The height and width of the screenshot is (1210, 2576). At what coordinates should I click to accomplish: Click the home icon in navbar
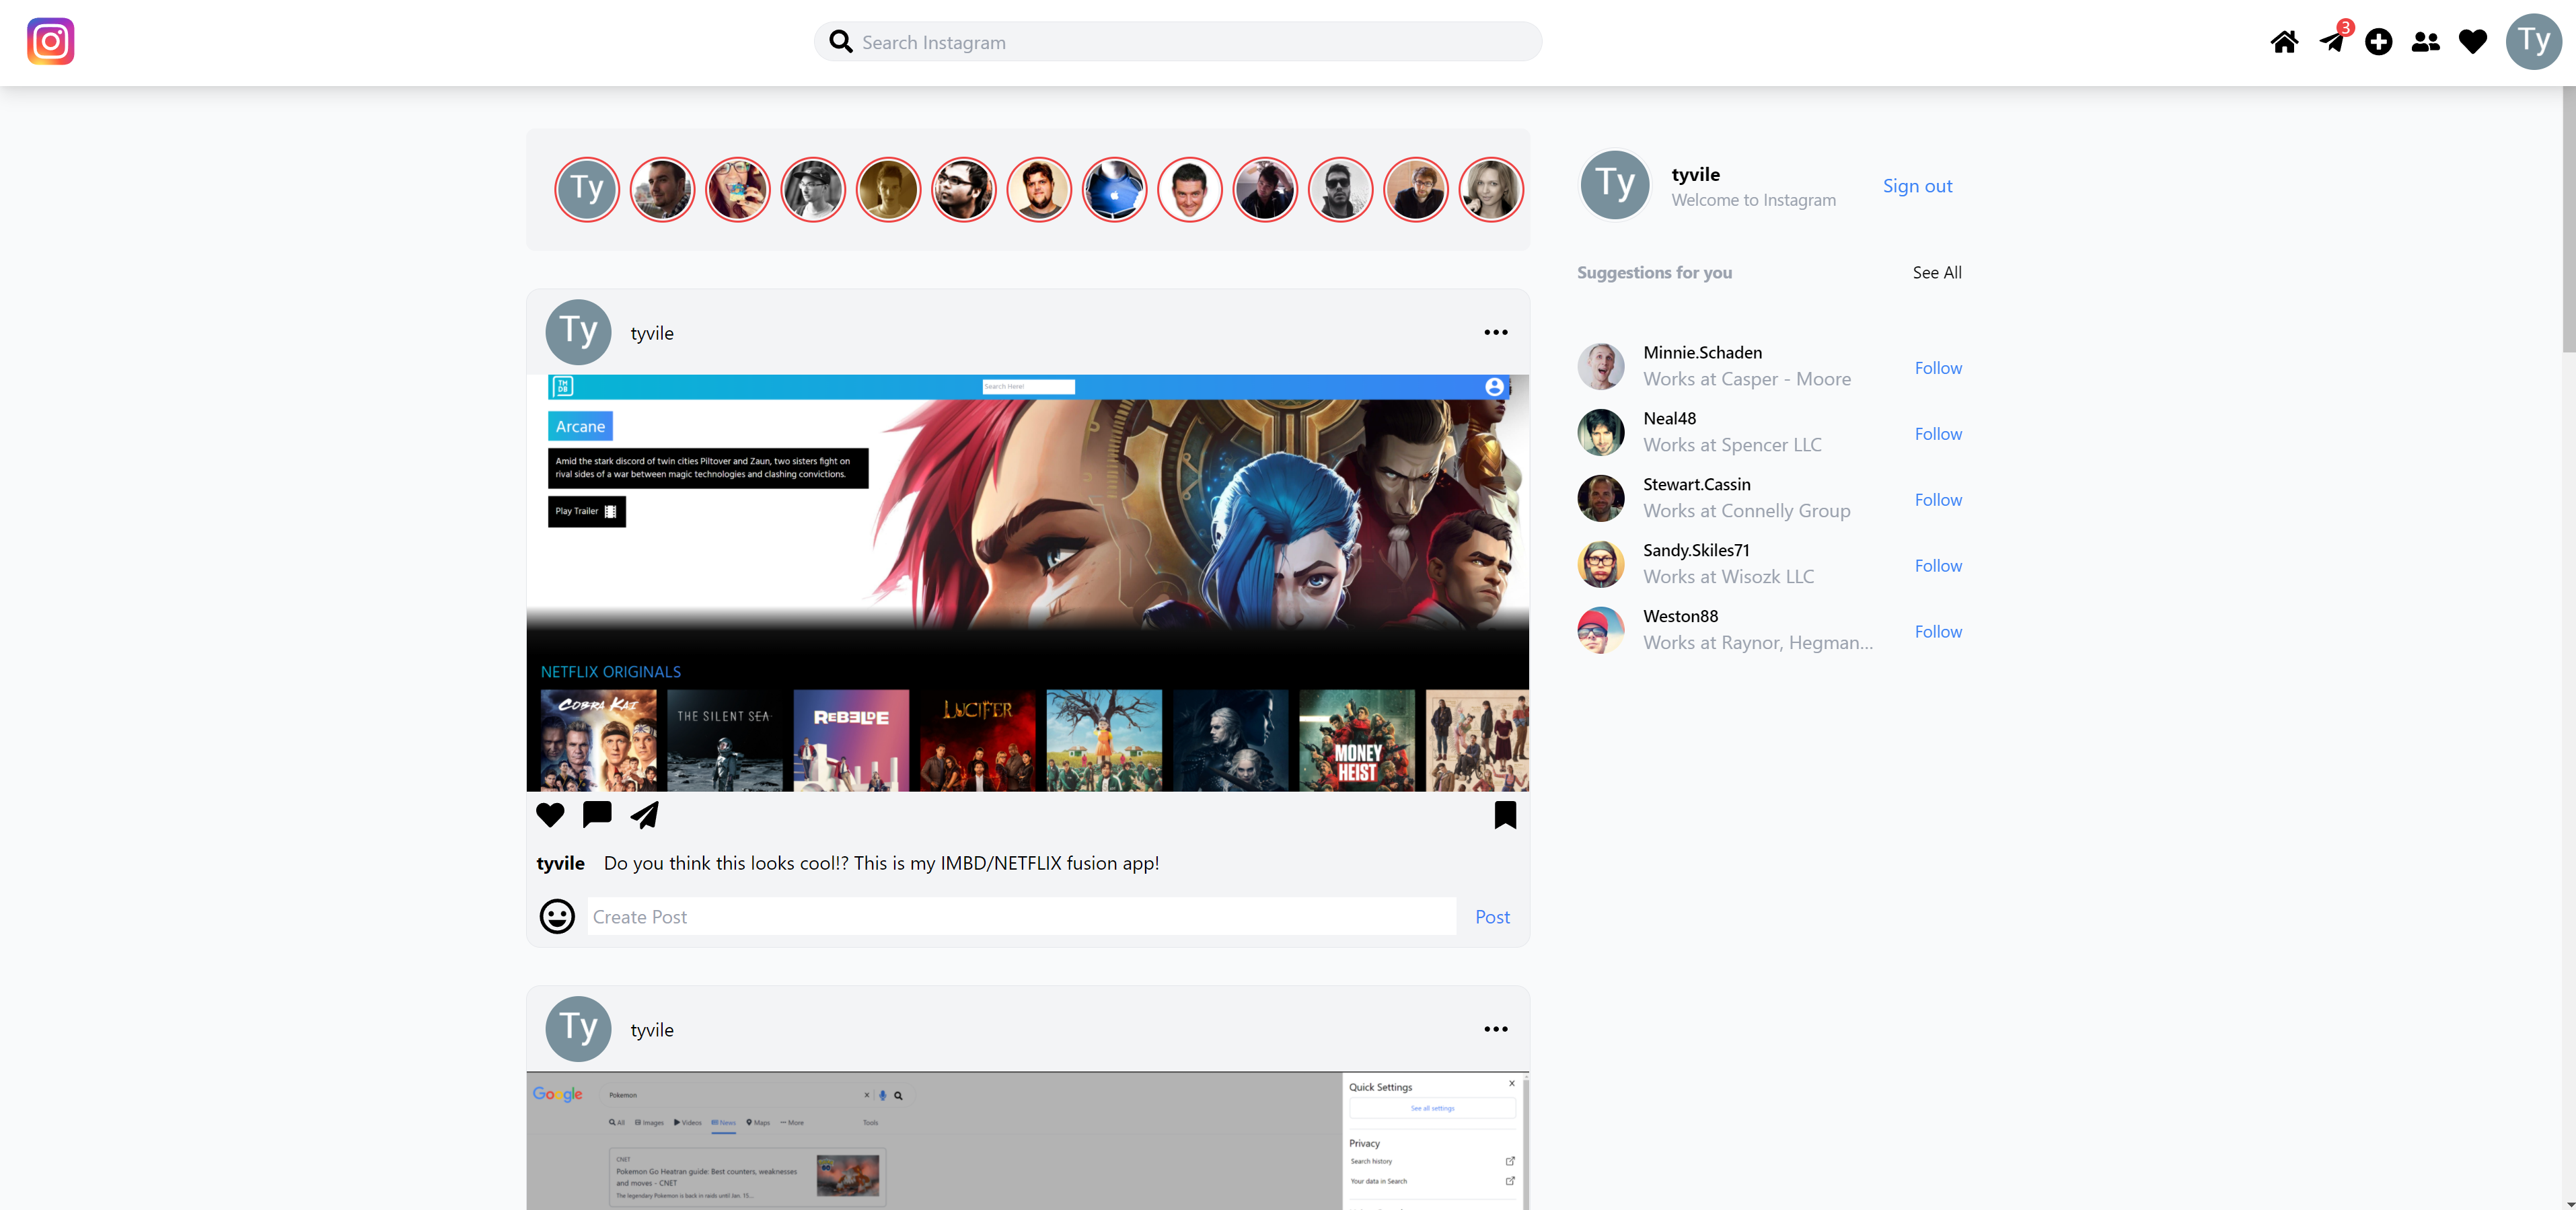2284,42
